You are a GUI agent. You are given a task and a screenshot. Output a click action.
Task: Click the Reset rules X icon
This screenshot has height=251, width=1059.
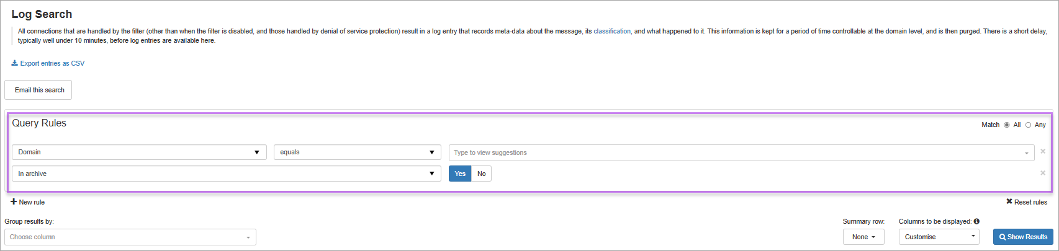pyautogui.click(x=1009, y=202)
